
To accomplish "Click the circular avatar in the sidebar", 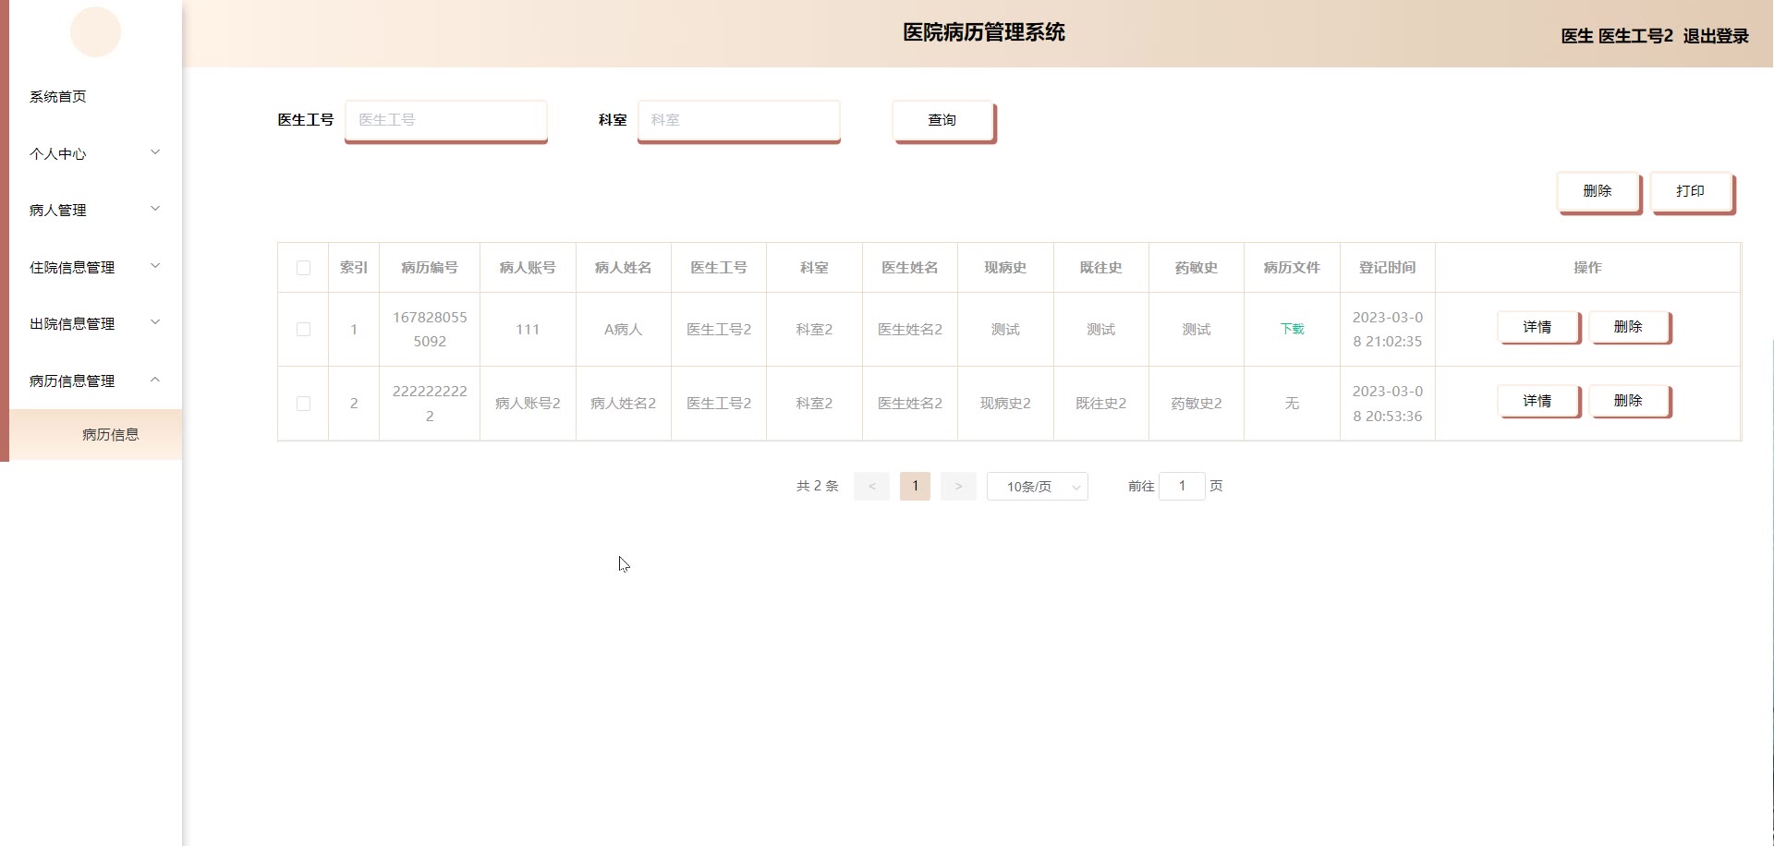I will pos(95,31).
